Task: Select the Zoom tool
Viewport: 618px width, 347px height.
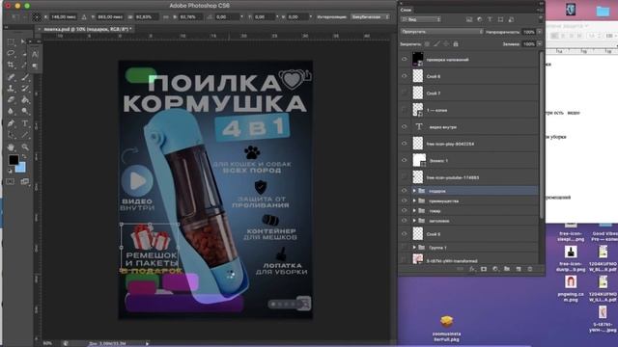Action: click(25, 147)
